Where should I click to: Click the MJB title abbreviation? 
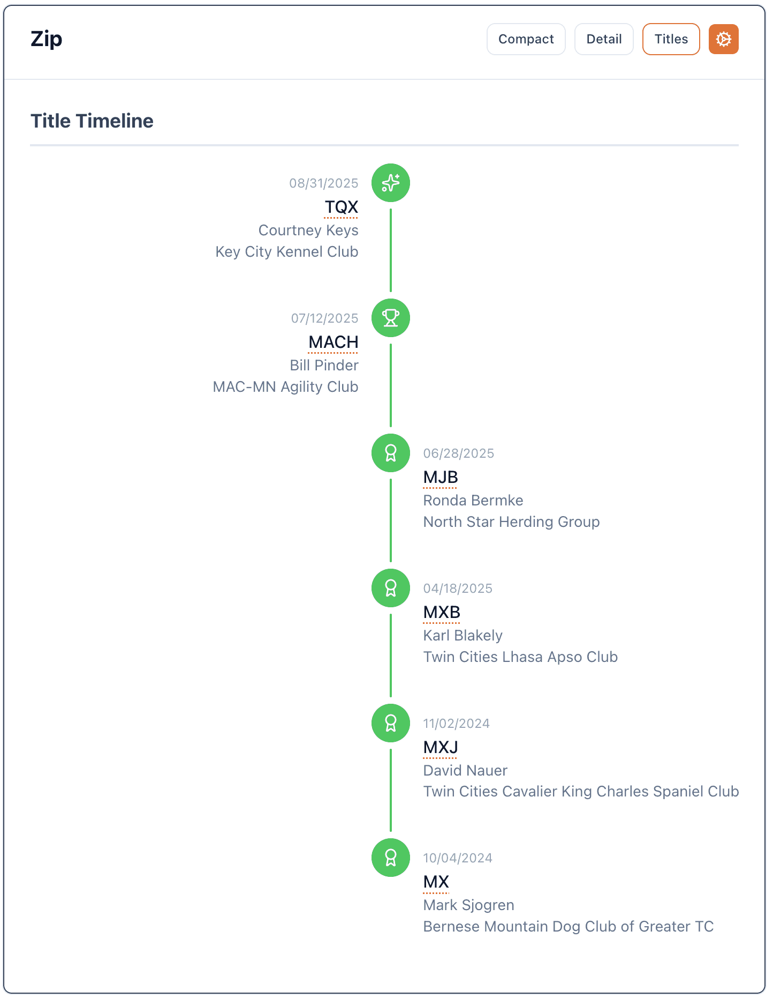(441, 477)
